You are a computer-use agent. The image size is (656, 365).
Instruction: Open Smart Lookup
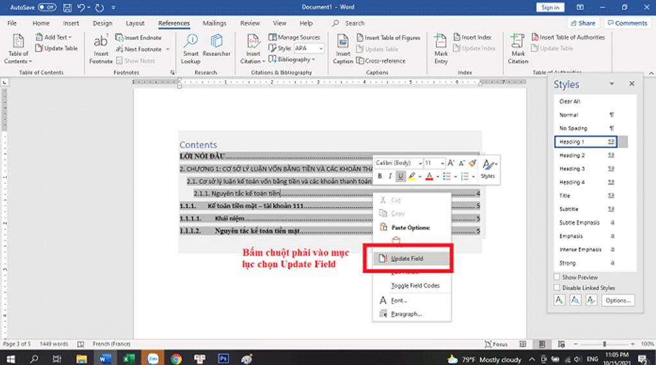coord(191,49)
